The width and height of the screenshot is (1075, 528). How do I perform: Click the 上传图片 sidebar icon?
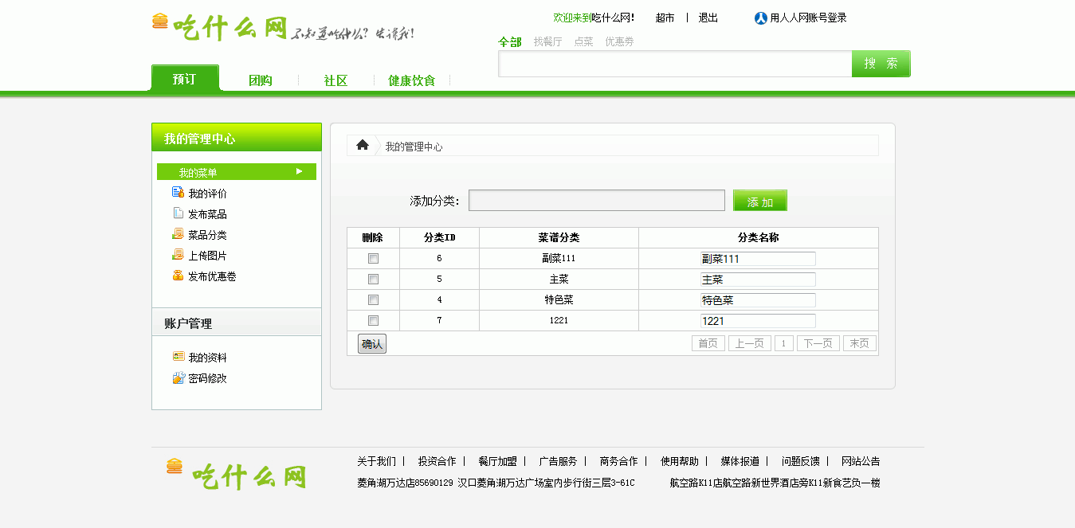[179, 255]
